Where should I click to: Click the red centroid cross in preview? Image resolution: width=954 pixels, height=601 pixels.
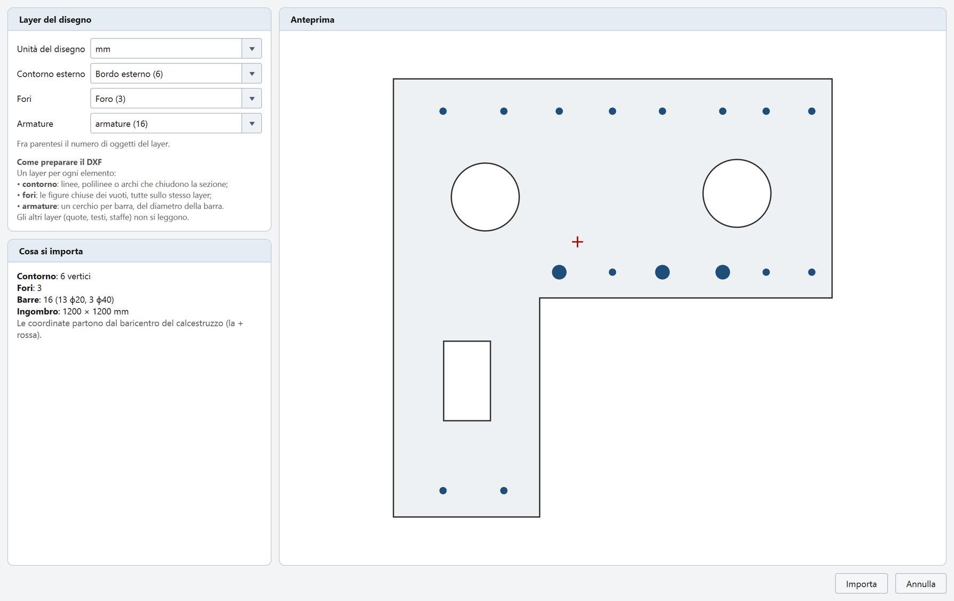coord(577,242)
